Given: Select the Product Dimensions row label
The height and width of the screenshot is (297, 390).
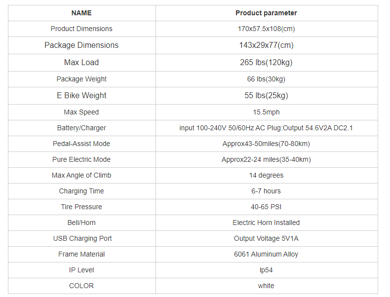Looking at the screenshot, I should pos(81,29).
